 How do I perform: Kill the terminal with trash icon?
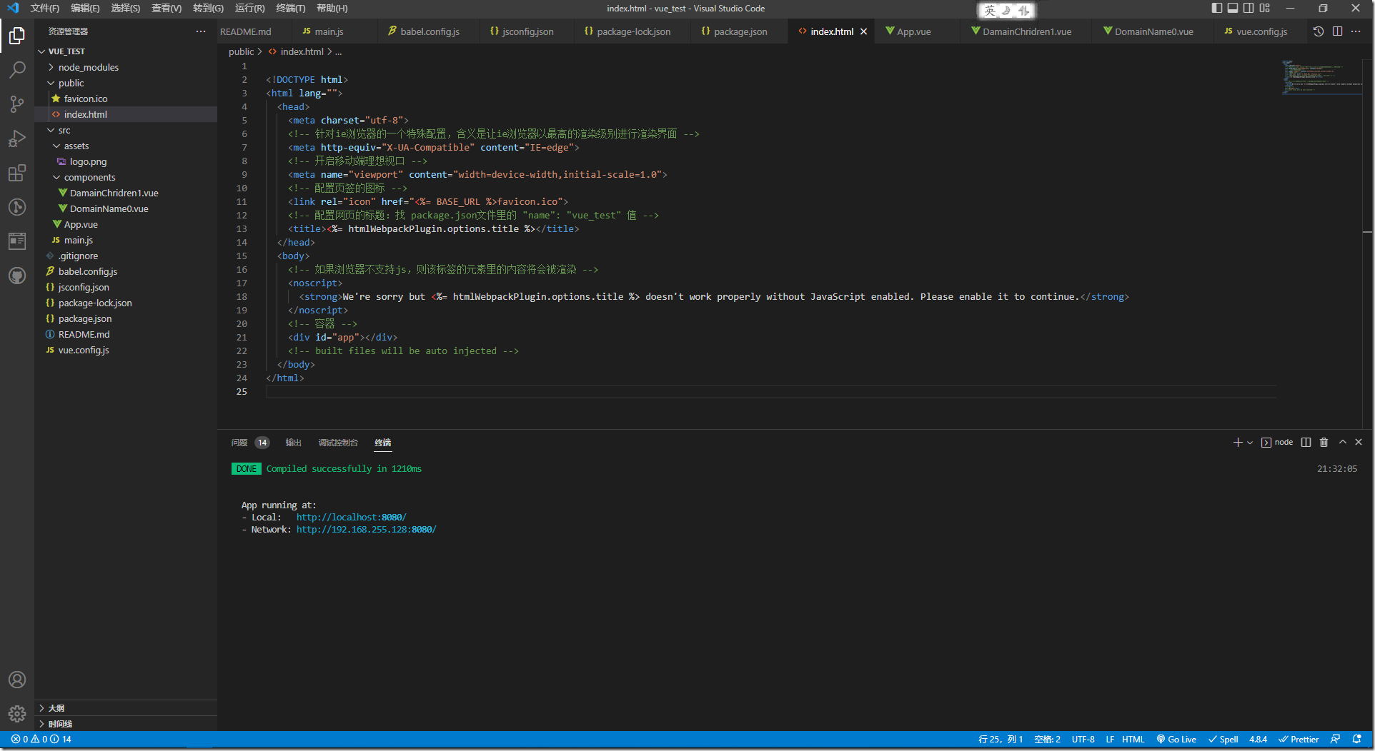[x=1324, y=443]
